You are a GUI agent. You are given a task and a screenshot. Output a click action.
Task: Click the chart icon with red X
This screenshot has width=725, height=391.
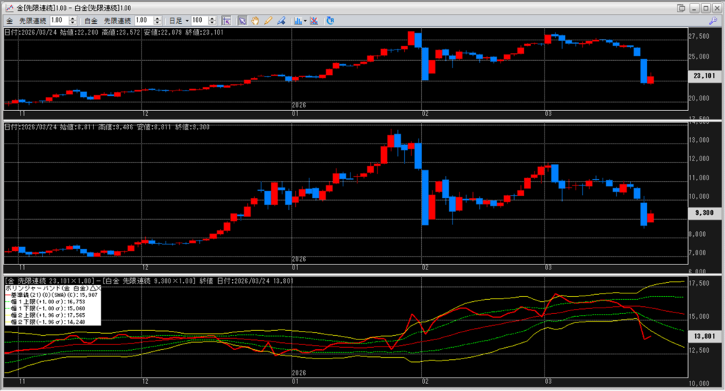pos(314,21)
